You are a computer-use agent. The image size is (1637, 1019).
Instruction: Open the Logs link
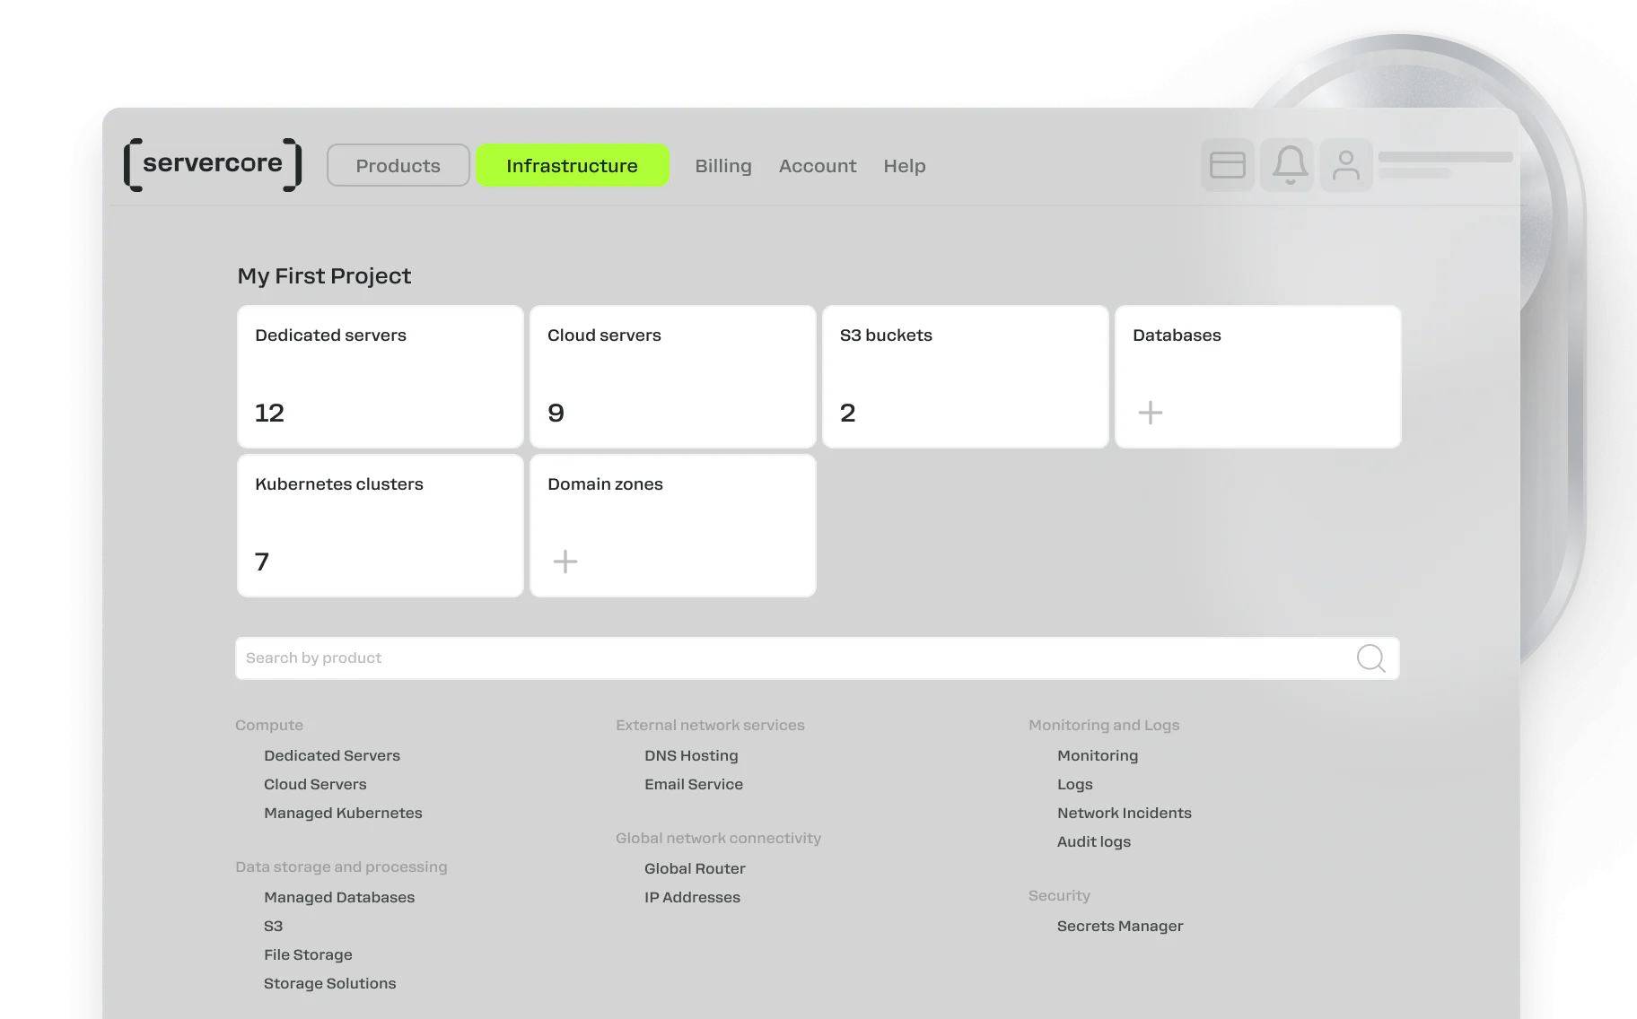click(x=1074, y=784)
